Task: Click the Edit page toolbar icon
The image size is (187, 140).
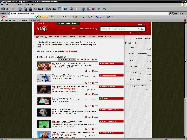Action: click(76, 9)
